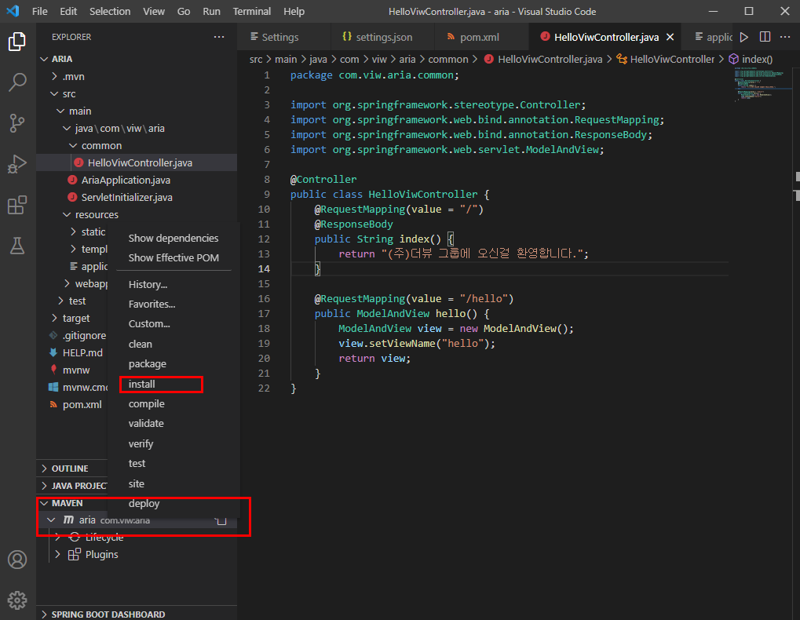Click the Split Editor icon
The image size is (800, 620).
pyautogui.click(x=765, y=37)
